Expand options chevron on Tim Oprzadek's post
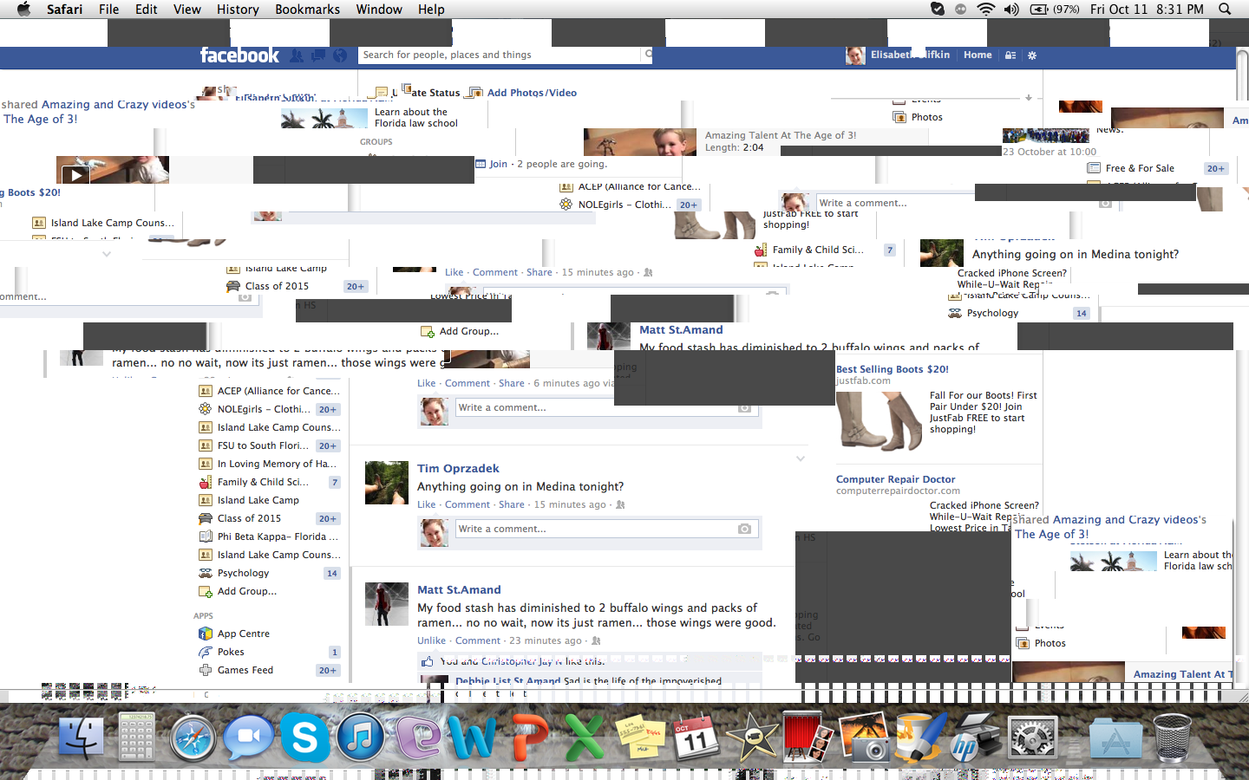Viewport: 1249px width, 780px height. (801, 458)
